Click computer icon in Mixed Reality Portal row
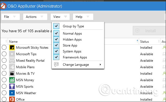This screenshot has height=102, width=166. coord(164,60)
